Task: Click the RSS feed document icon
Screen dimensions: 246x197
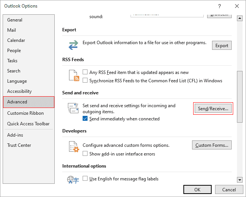Action: (74, 75)
